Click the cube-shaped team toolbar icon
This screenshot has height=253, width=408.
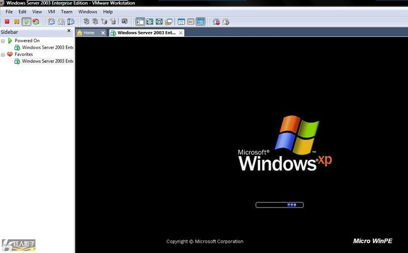[x=104, y=22]
